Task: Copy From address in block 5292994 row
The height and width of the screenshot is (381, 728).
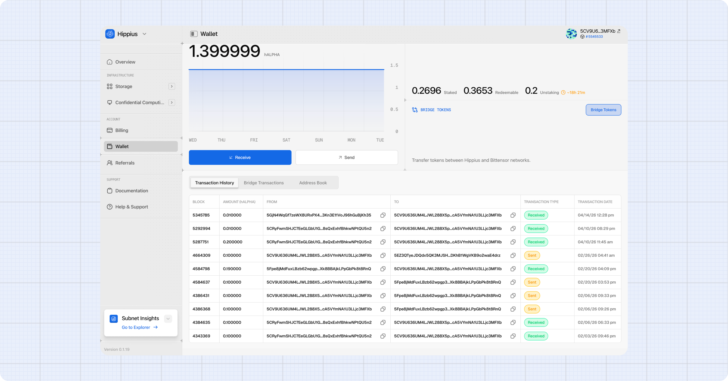Action: 383,229
